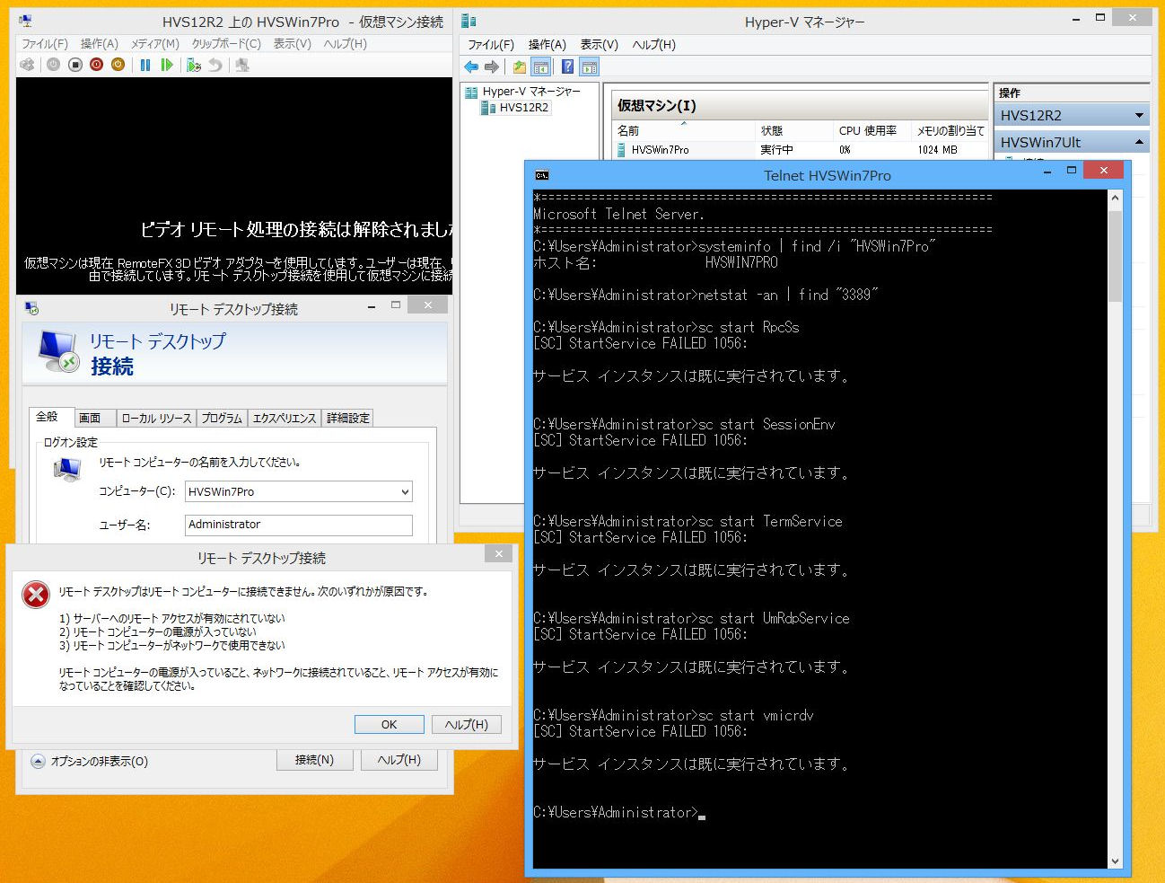Click the Hyper-V Manager window title icon

[x=469, y=21]
